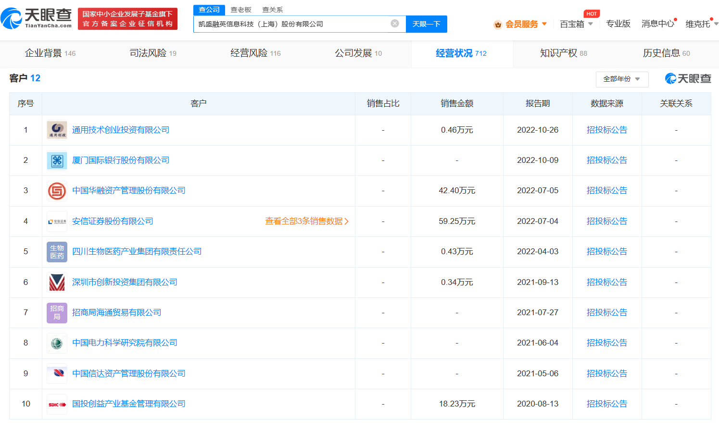
Task: Open 招投标公告 source for 2021-09-13 row
Action: (607, 282)
